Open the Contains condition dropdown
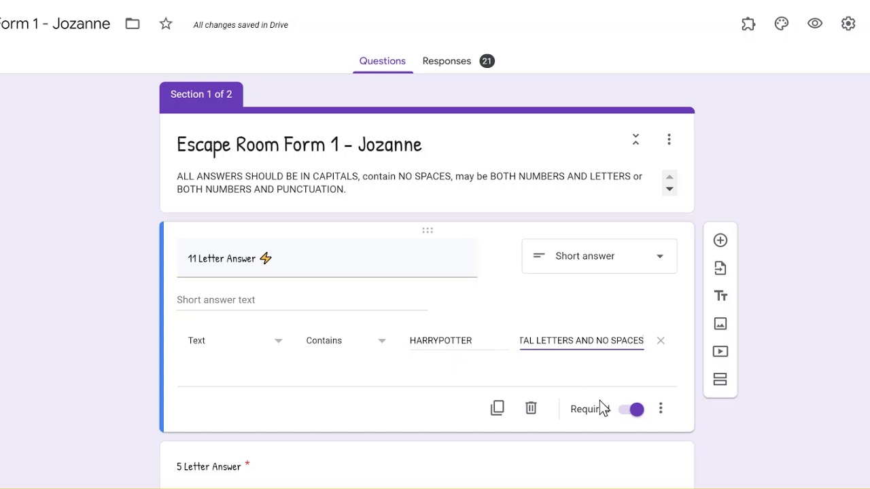 345,340
